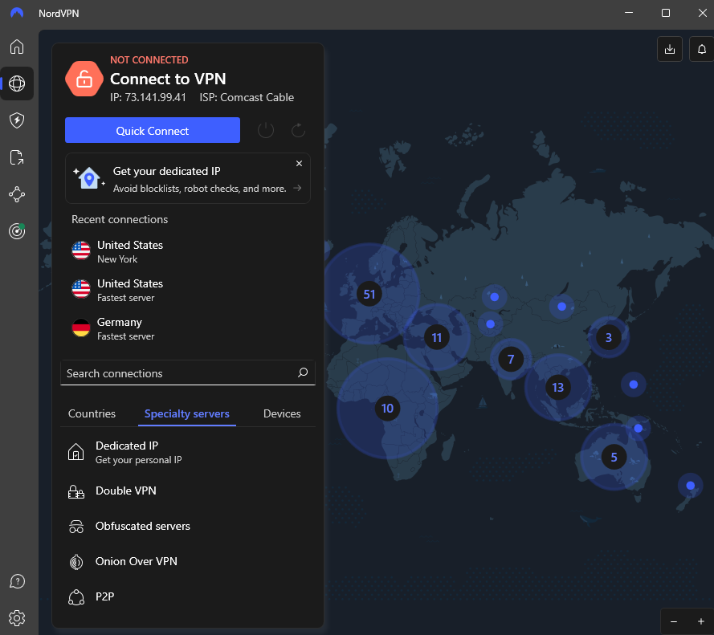
Task: Open Threat Protection from the sidebar
Action: coord(17,120)
